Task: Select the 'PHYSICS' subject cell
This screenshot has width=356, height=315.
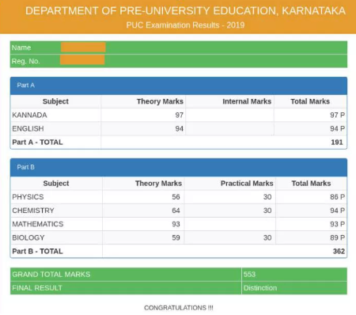Action: click(56, 197)
